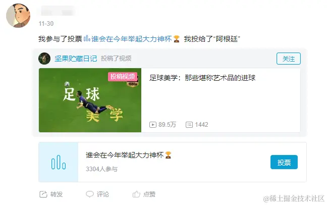Click the 评论 speech bubble icon
The image size is (327, 205).
pos(90,194)
